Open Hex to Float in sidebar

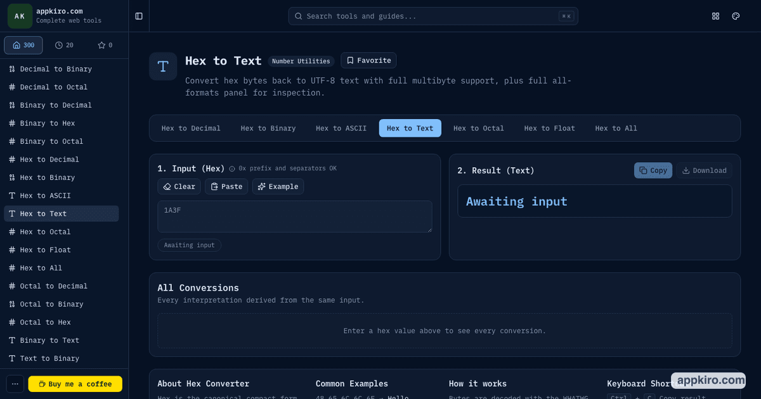click(x=62, y=250)
